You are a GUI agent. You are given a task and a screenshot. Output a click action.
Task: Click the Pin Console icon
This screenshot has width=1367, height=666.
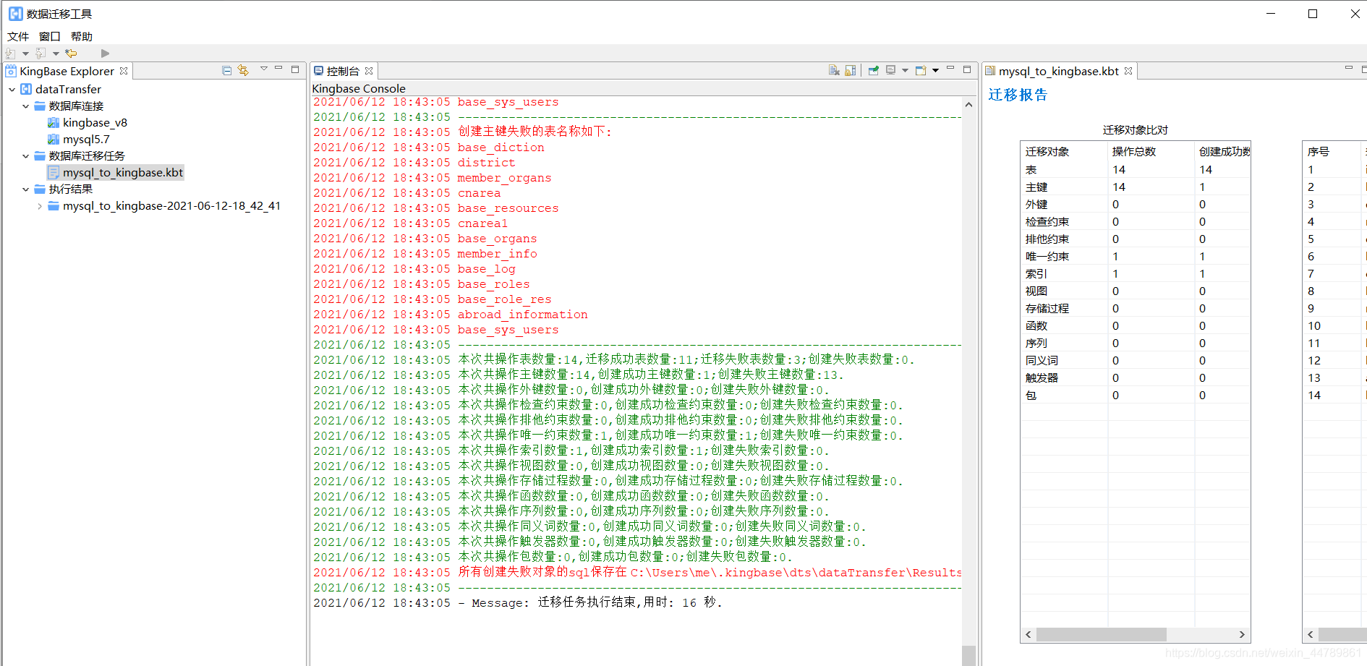[874, 70]
